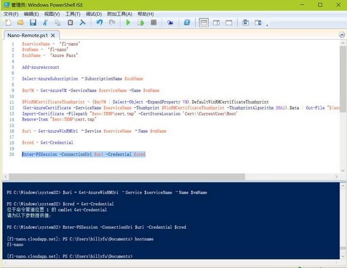Open the 编辑(E) menu

tap(31, 14)
